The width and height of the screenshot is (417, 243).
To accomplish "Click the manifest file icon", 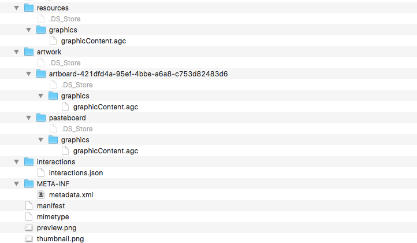I will pos(28,206).
